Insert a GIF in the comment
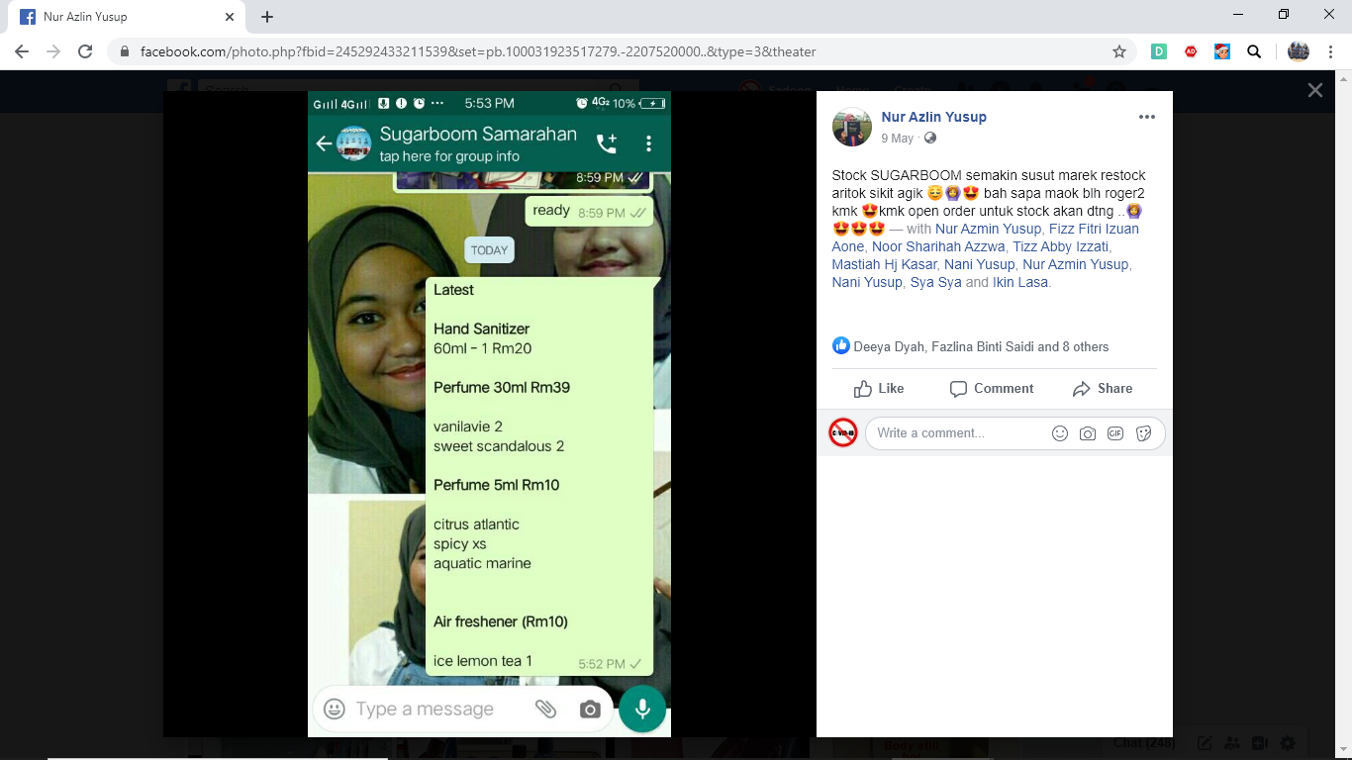 [x=1115, y=433]
